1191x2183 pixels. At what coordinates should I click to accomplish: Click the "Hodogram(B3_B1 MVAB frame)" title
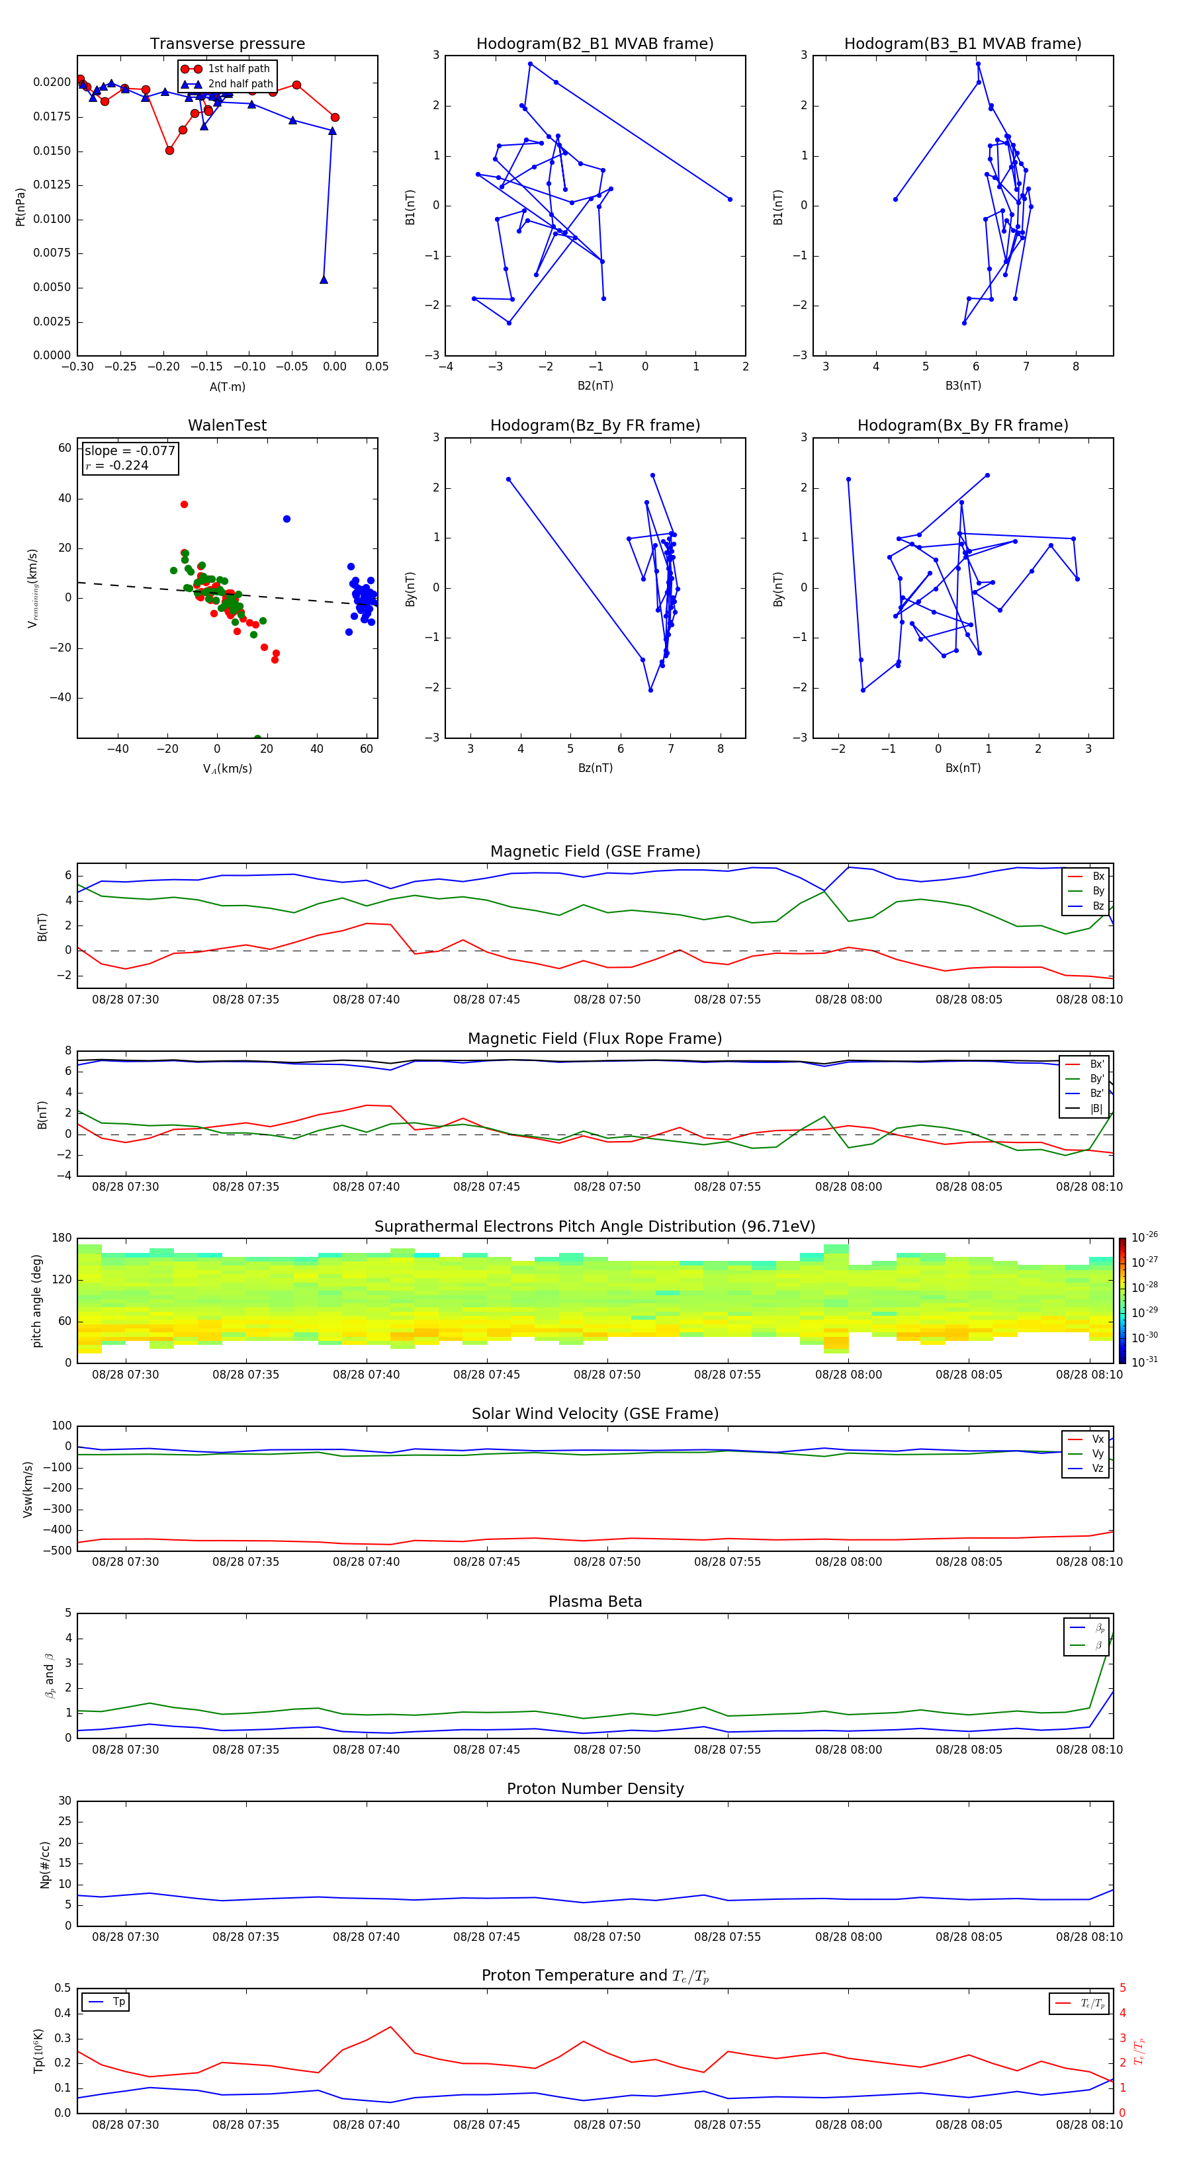(963, 44)
